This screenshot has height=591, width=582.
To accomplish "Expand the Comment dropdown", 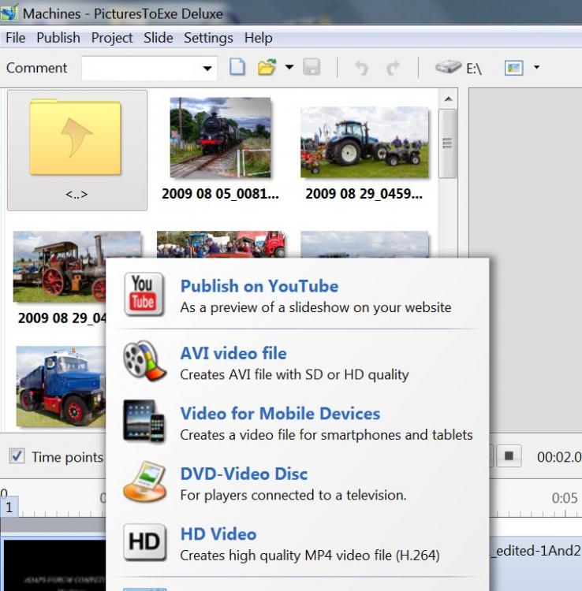I will [207, 69].
